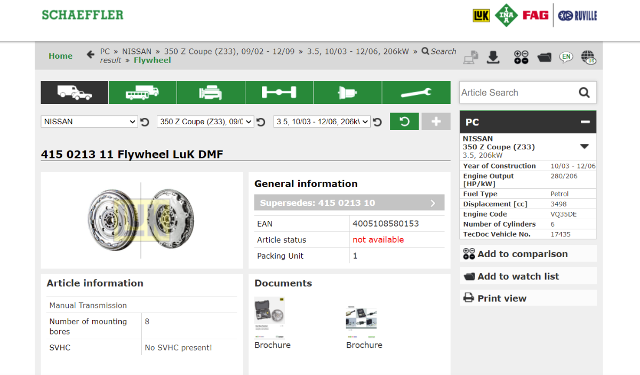The height and width of the screenshot is (375, 640).
Task: Click the axle category icon
Action: tap(279, 93)
